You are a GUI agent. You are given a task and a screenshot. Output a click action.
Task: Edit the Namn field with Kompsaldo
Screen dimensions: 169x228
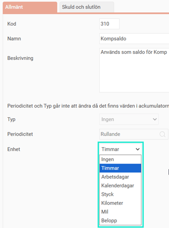[x=134, y=39]
